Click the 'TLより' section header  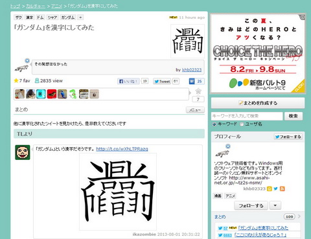point(109,134)
